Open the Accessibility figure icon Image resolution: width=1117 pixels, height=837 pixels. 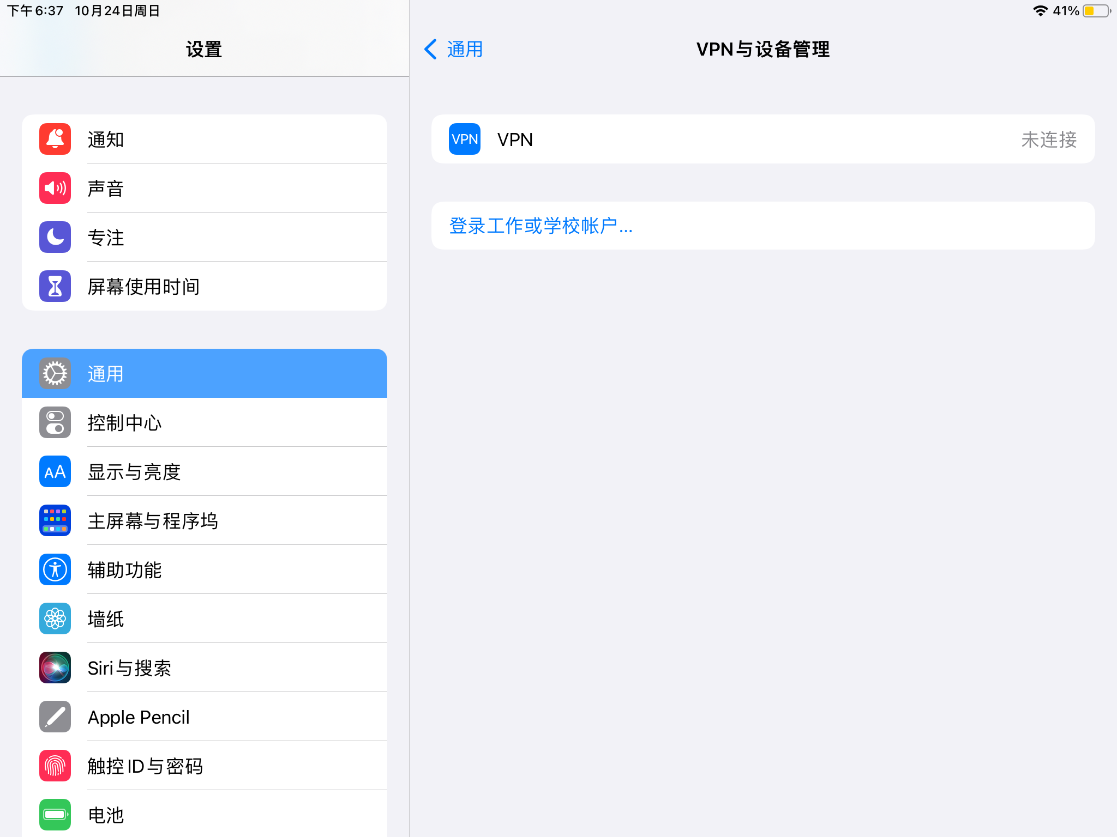click(x=55, y=570)
